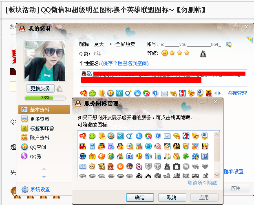The width and height of the screenshot is (254, 205).
Task: Click the webcam icon in the profile icon row
Action: click(200, 93)
